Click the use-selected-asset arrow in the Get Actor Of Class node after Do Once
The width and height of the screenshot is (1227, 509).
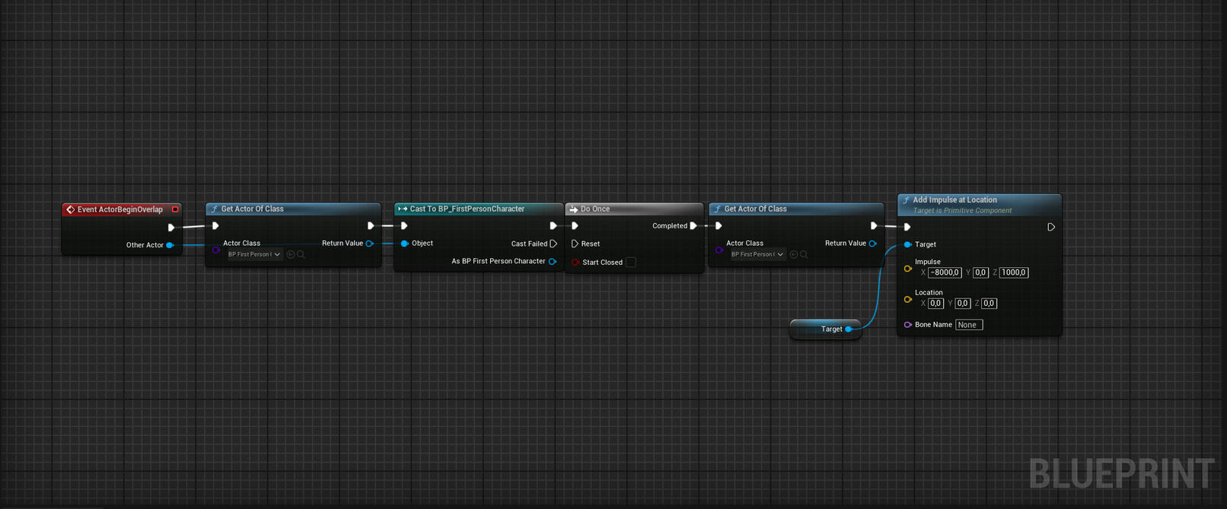tap(794, 255)
